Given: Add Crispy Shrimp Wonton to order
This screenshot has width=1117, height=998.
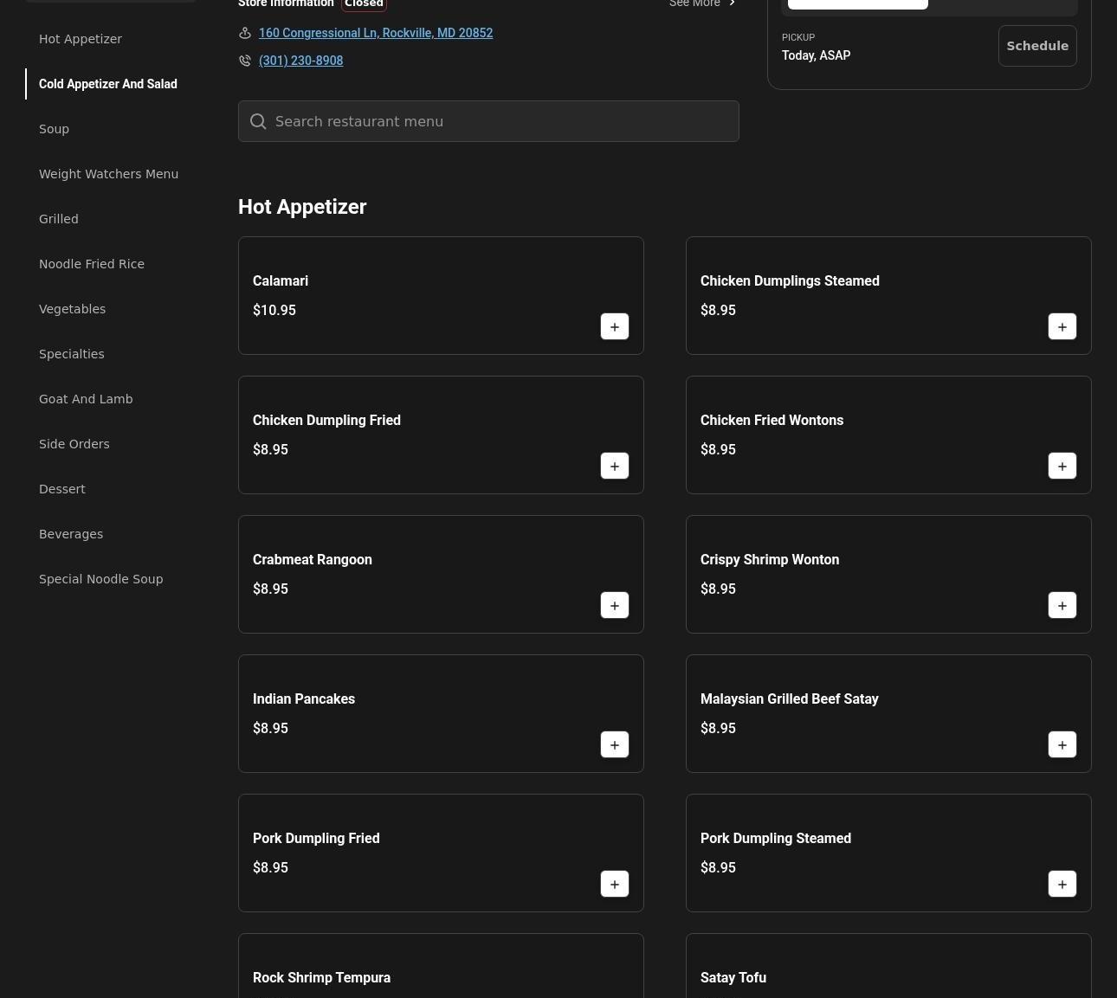Looking at the screenshot, I should (1062, 605).
